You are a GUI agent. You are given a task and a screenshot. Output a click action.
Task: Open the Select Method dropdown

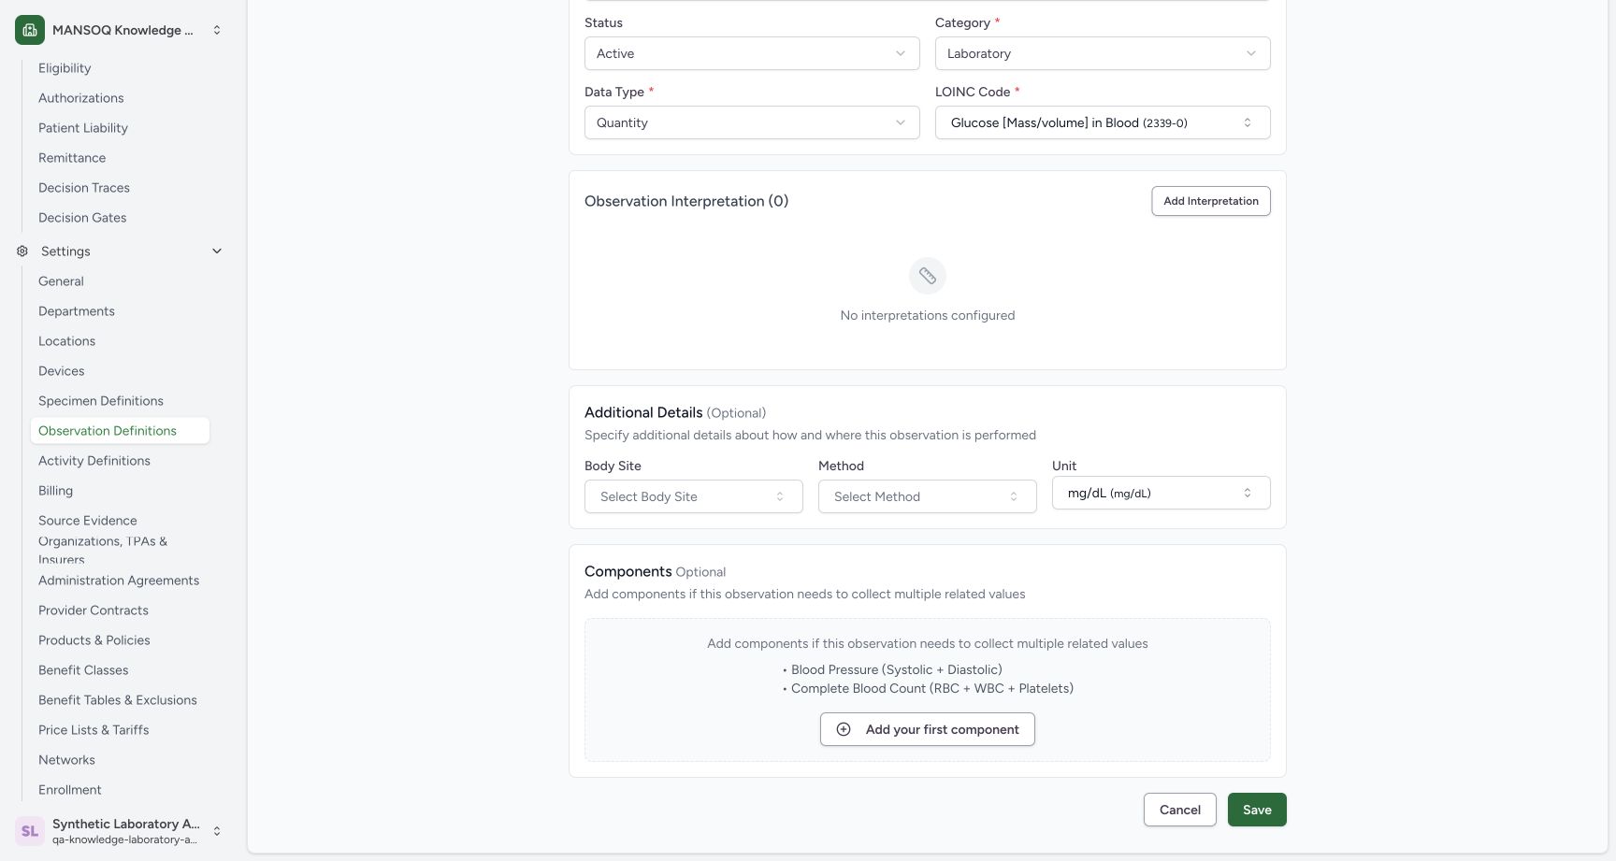click(928, 496)
